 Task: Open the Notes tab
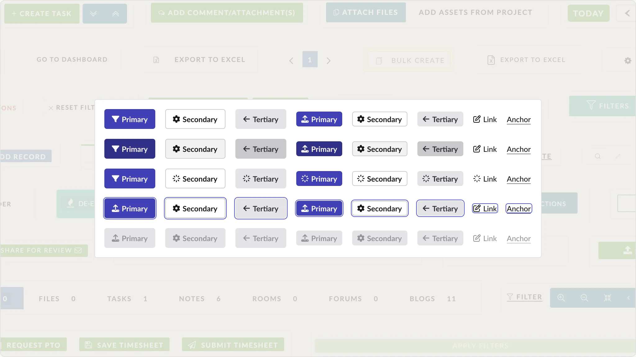point(200,299)
